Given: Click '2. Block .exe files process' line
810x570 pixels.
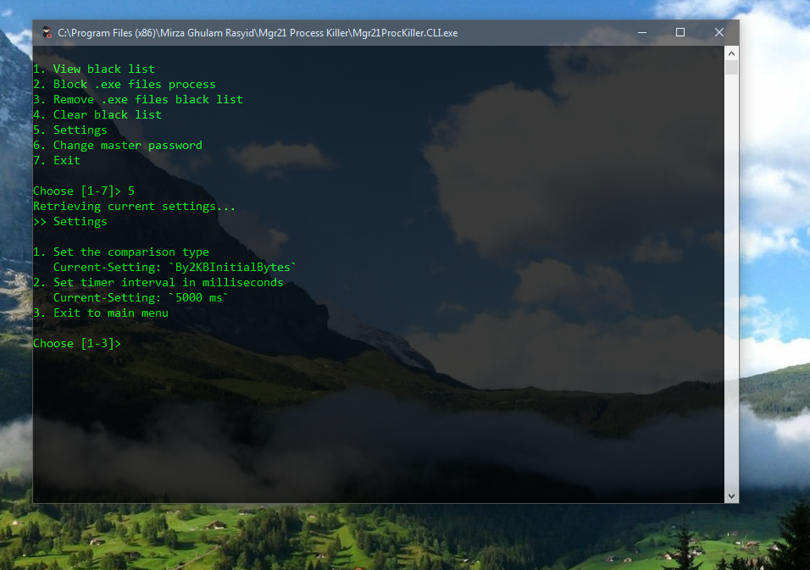Looking at the screenshot, I should pyautogui.click(x=125, y=84).
